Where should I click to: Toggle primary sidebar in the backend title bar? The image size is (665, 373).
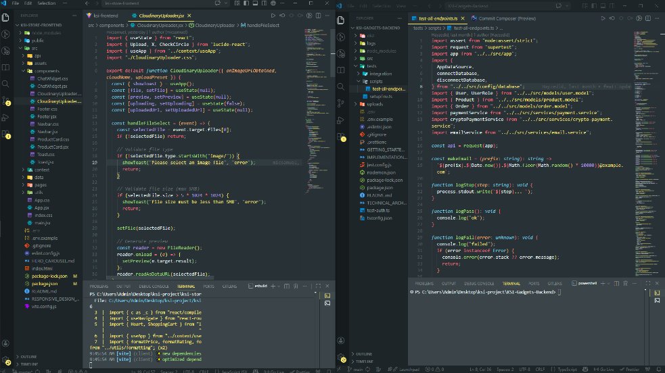coord(594,6)
